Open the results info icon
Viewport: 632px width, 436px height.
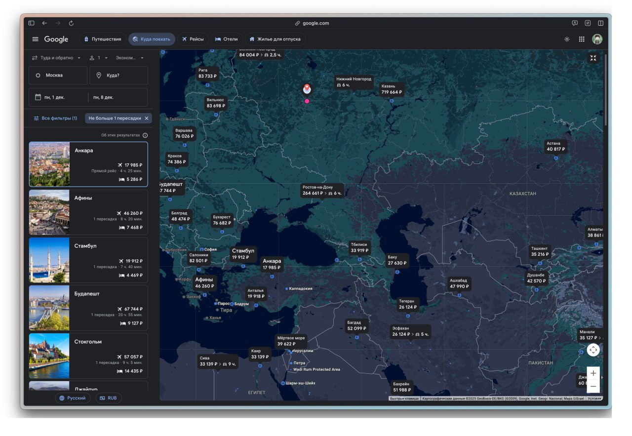145,135
